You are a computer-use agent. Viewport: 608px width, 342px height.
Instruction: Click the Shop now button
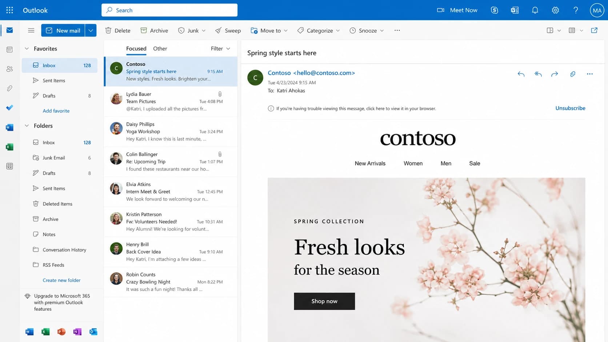pos(324,301)
